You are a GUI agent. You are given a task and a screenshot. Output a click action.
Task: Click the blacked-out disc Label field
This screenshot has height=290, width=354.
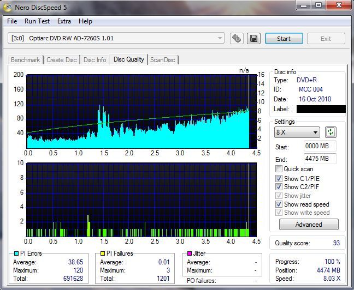tap(321, 109)
